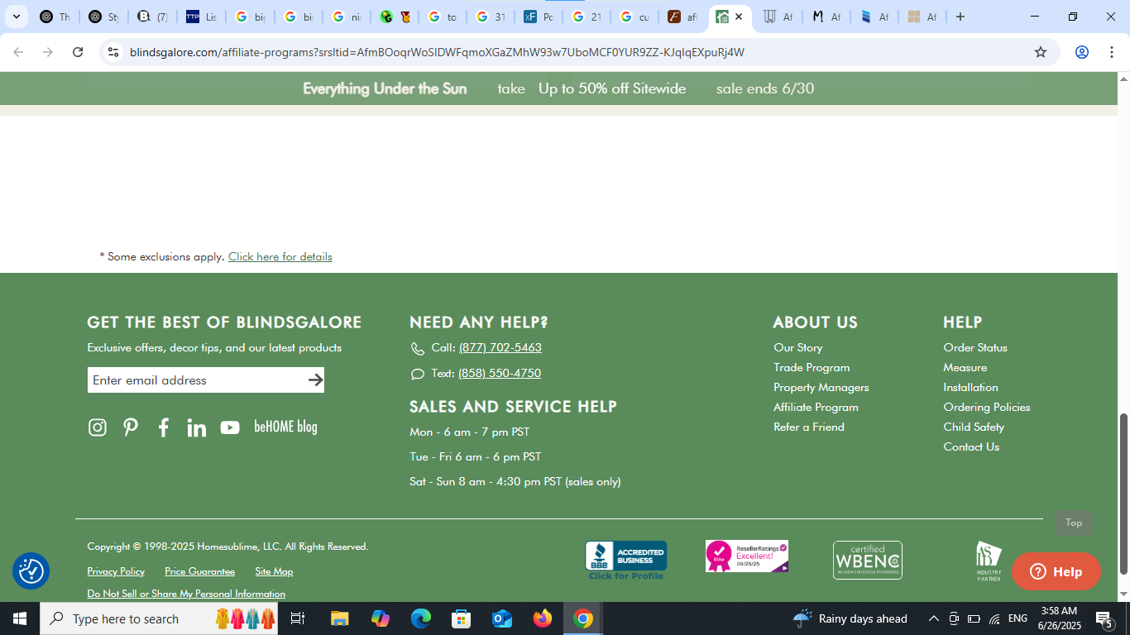Screen dimensions: 1130x635
Task: Open the beHOME blog link
Action: (285, 427)
